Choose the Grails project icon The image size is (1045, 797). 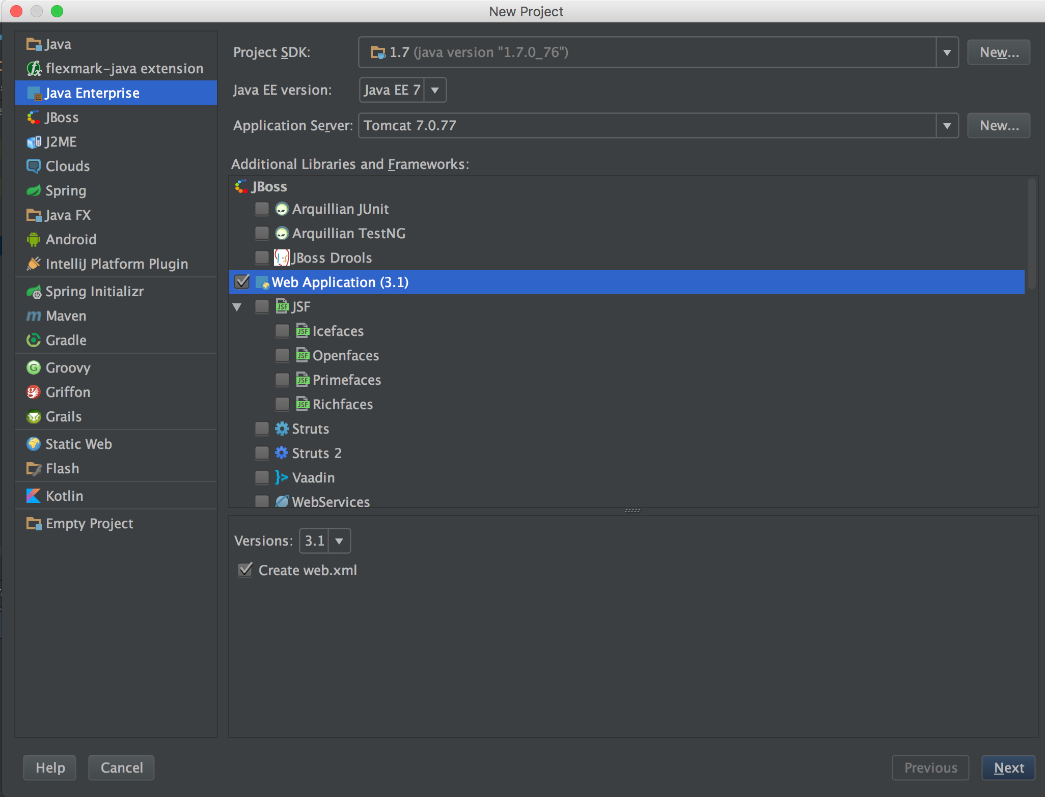click(34, 417)
